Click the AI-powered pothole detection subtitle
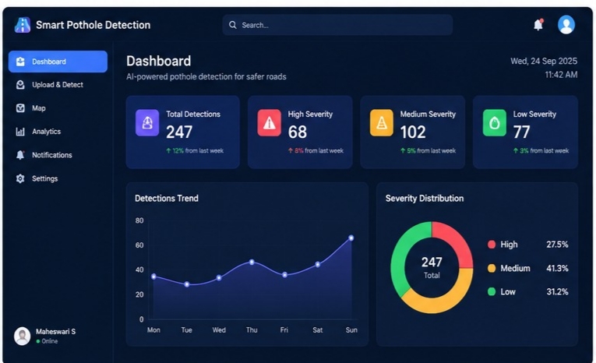Image resolution: width=596 pixels, height=363 pixels. (x=206, y=77)
